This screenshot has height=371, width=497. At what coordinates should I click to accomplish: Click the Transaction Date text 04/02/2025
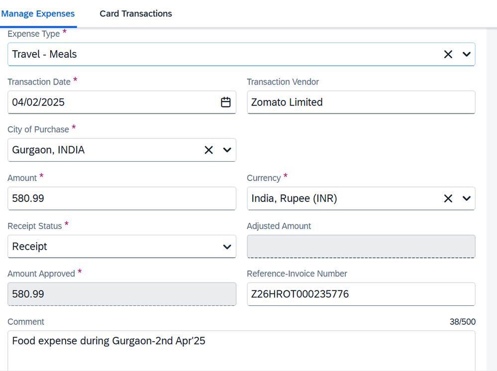point(38,102)
